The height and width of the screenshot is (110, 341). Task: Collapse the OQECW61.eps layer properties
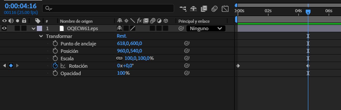[x=33, y=28]
